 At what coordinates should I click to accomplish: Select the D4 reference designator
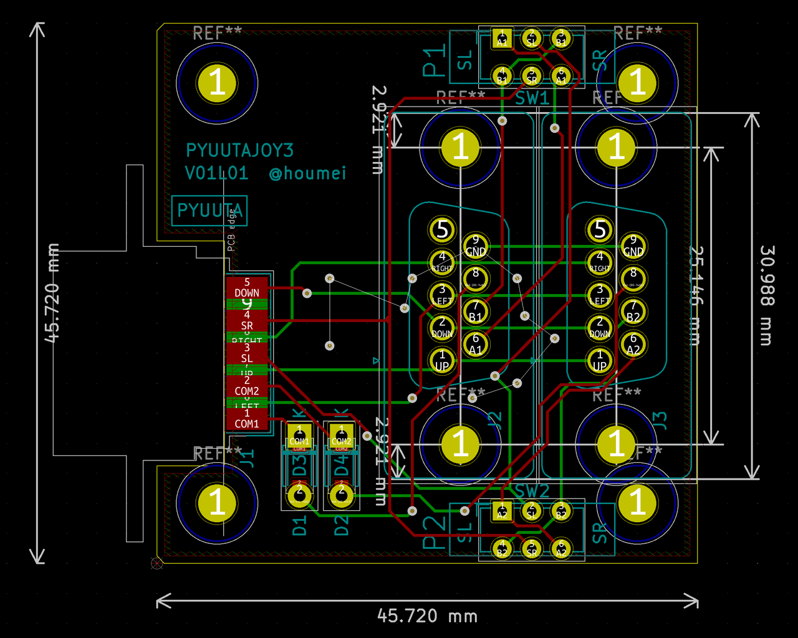click(x=342, y=466)
